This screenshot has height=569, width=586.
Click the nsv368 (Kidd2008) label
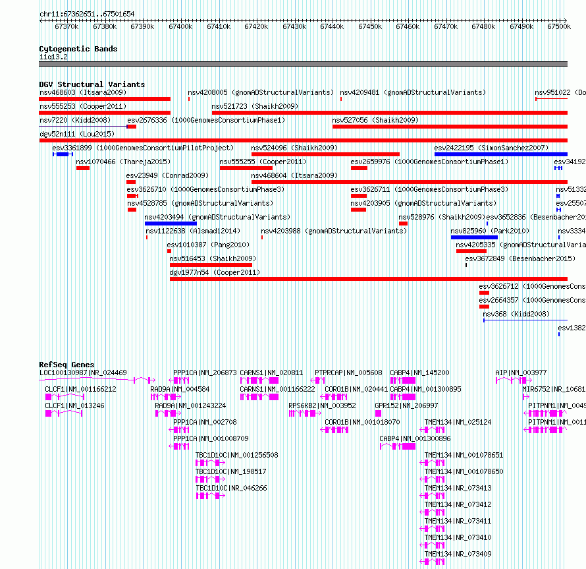click(x=516, y=314)
